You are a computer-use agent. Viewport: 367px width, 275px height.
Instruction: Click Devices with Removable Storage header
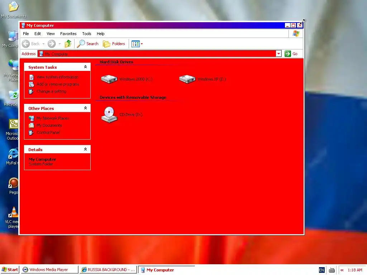[x=133, y=97]
